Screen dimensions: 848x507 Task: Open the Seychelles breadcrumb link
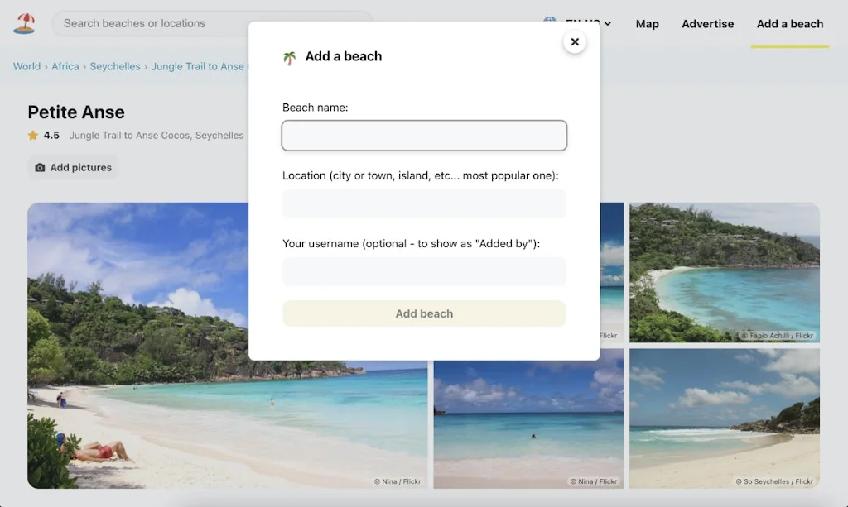tap(115, 66)
